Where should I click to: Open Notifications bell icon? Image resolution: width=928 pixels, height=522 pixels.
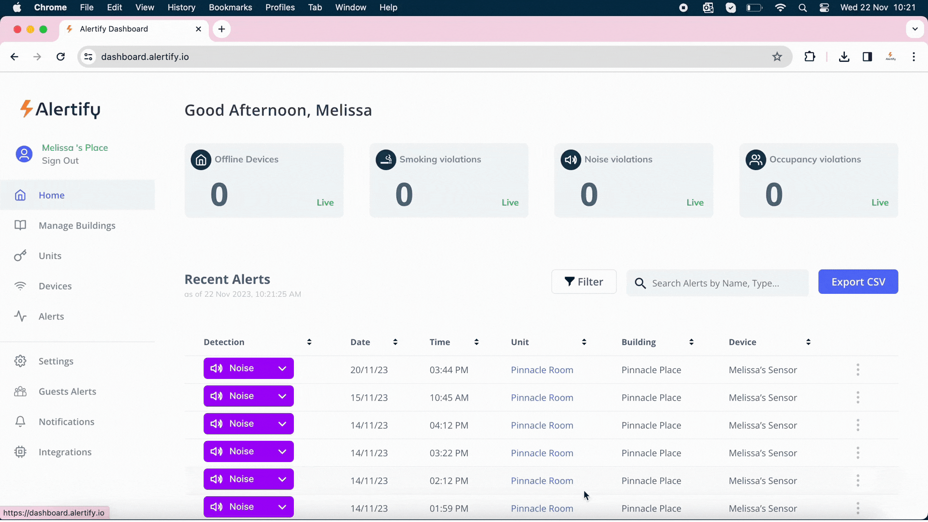[x=20, y=422]
